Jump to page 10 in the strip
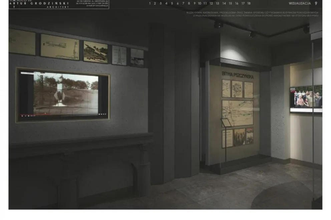This screenshot has width=331, height=220. [x=200, y=3]
